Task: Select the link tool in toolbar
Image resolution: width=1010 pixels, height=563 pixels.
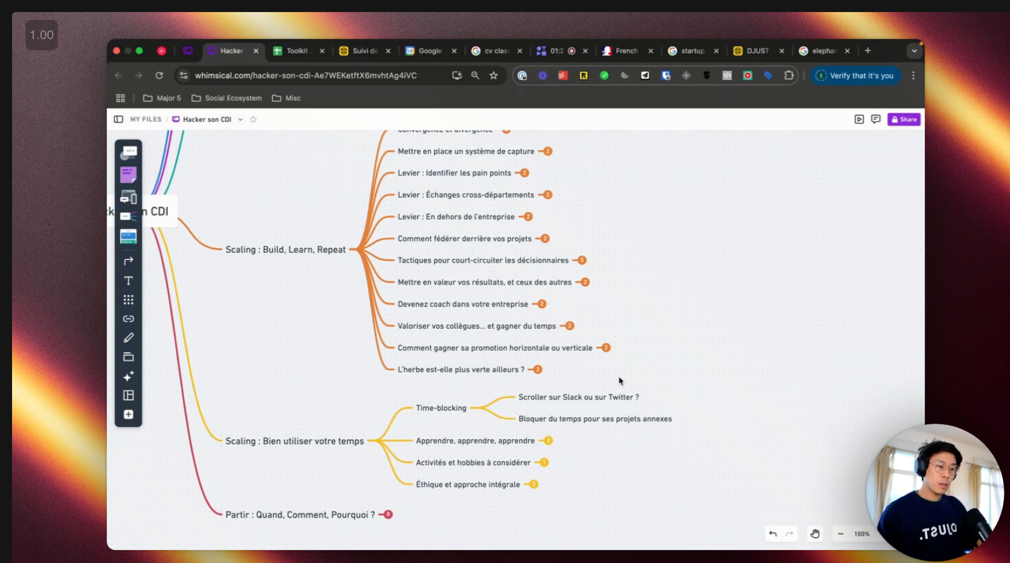Action: [x=128, y=319]
